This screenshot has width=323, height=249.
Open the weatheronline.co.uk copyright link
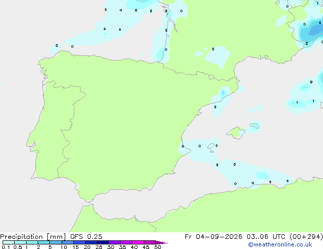[280, 244]
